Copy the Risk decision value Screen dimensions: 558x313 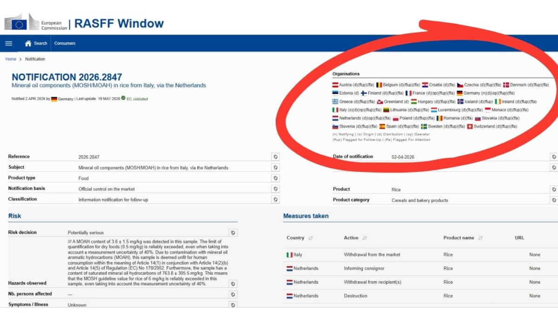(x=233, y=233)
